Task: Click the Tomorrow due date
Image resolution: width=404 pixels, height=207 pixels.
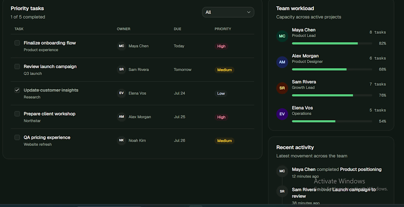Action: pyautogui.click(x=183, y=70)
